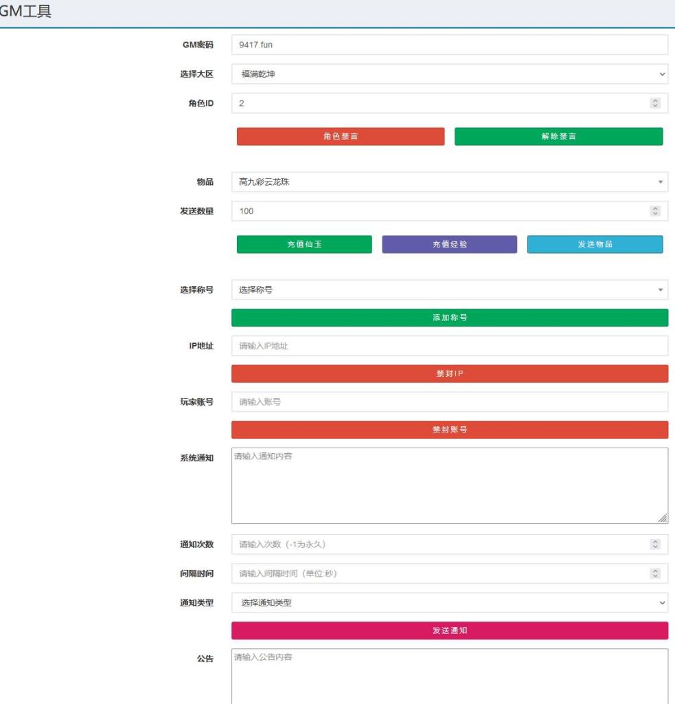Click the 发送数量 spinner arrows
Screen dimensions: 675x704
[x=655, y=211]
